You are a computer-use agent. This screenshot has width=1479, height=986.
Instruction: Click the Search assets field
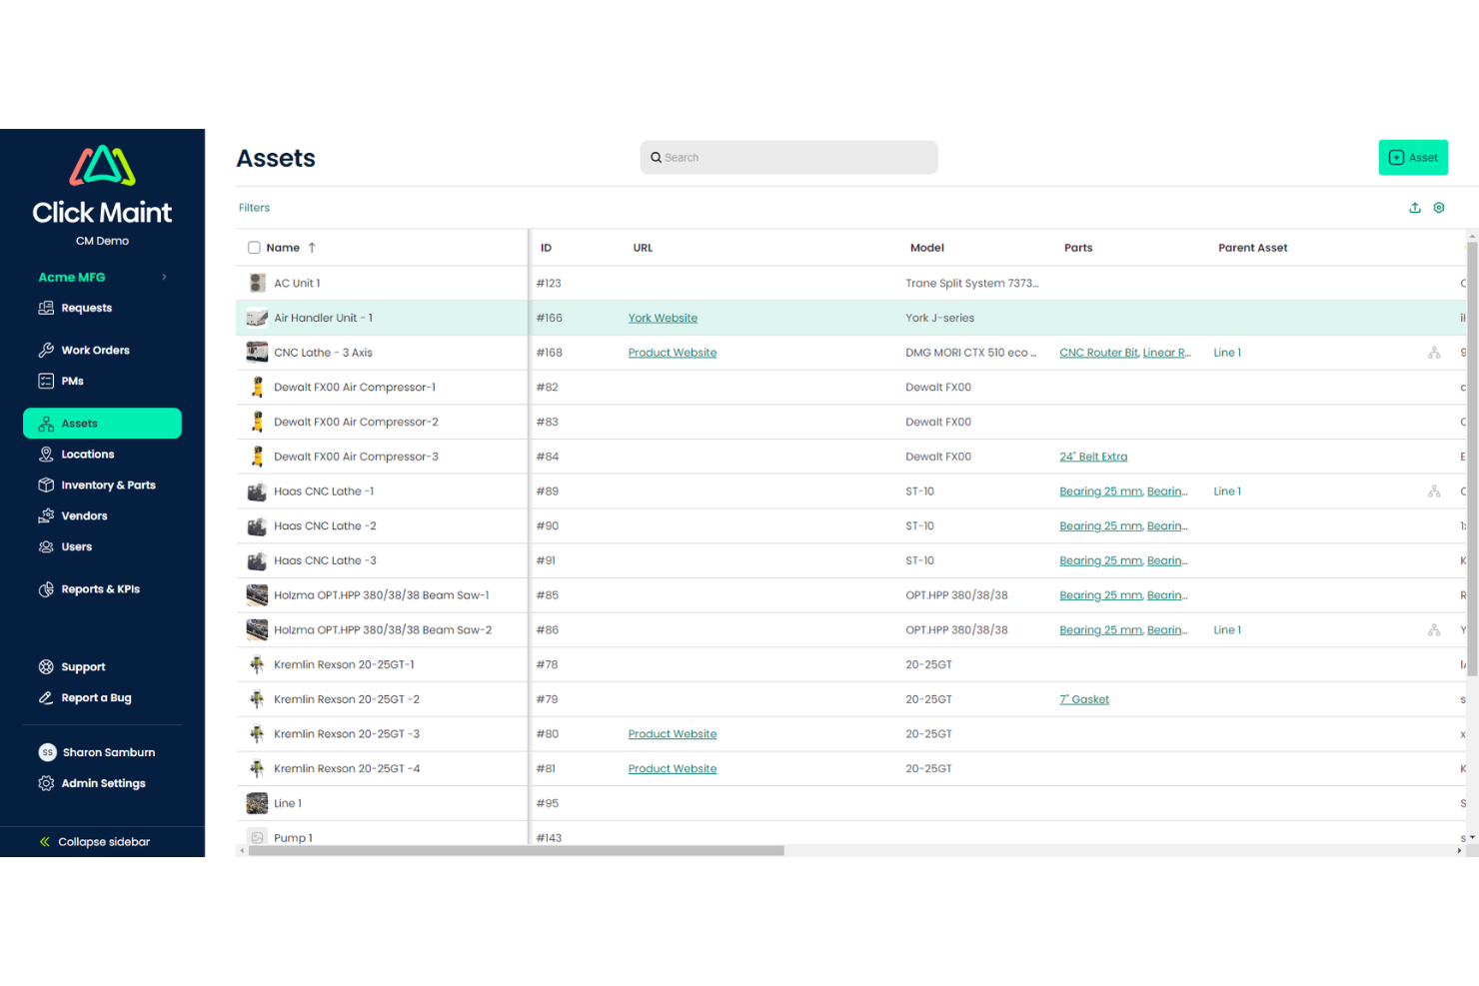point(788,158)
